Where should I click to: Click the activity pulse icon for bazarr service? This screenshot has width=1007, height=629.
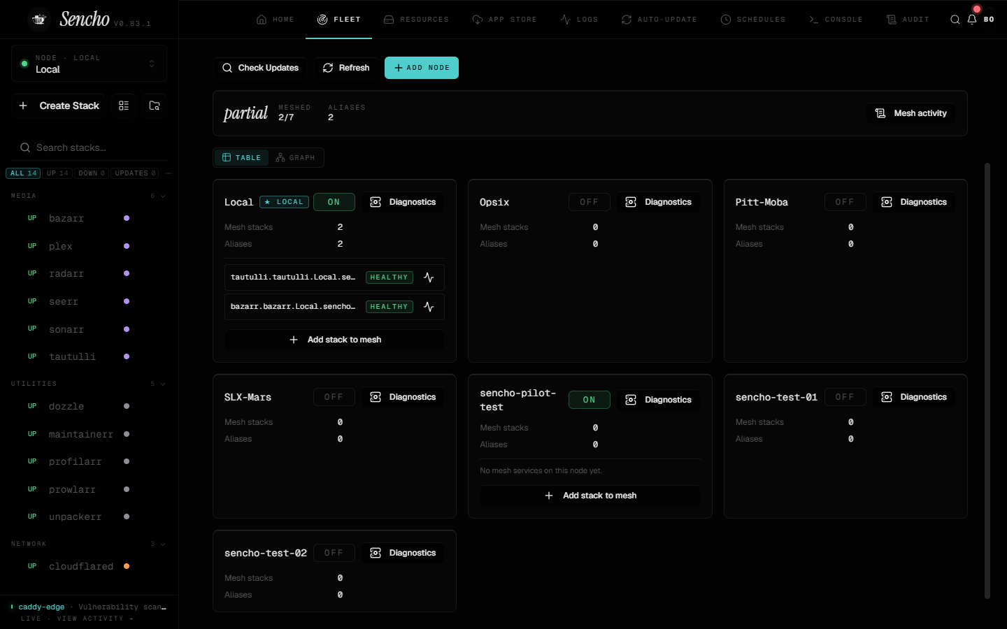tap(429, 307)
